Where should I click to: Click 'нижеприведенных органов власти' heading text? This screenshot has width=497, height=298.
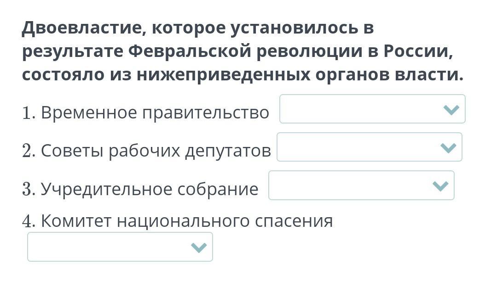point(299,74)
